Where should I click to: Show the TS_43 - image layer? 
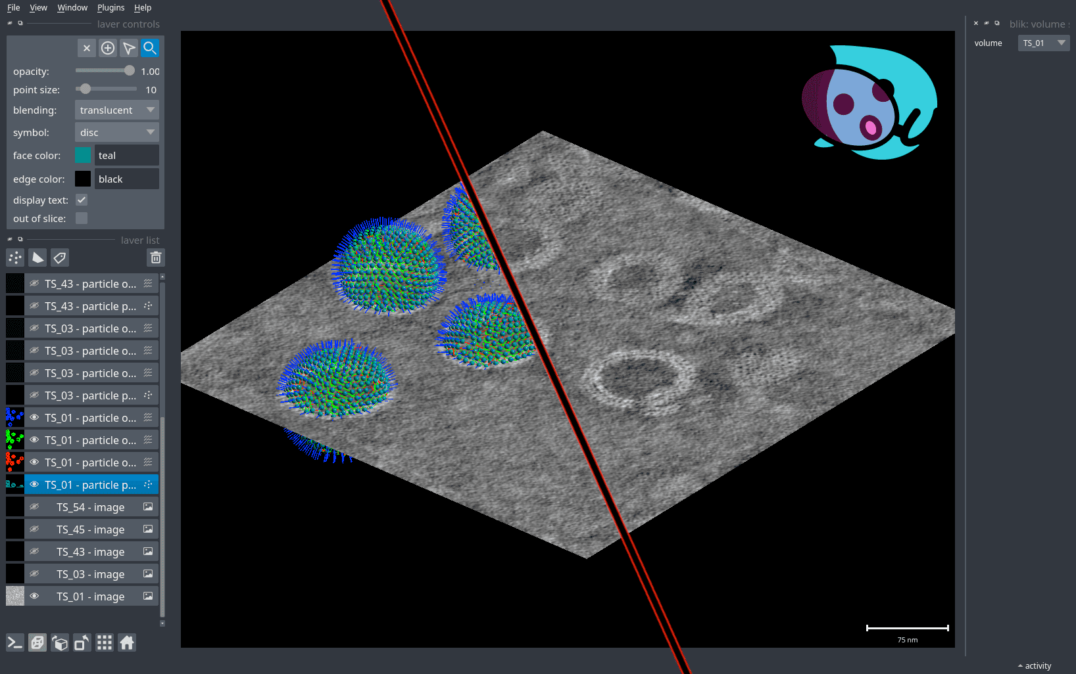coord(34,552)
